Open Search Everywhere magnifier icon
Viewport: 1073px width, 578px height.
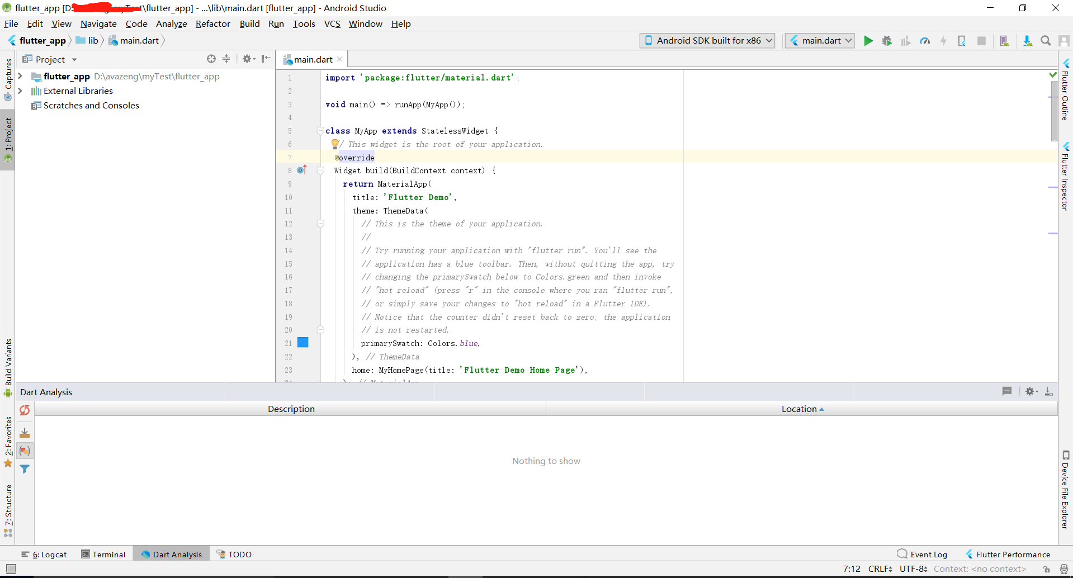click(1046, 41)
